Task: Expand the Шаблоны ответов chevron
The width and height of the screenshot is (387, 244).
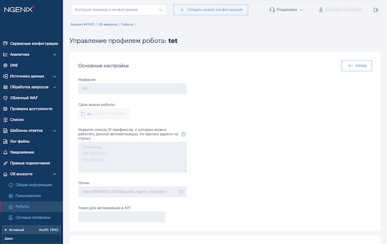Action: 55,130
